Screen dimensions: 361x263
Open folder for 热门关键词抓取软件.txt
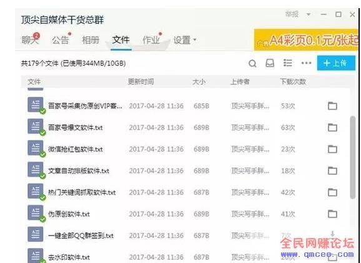coord(332,192)
